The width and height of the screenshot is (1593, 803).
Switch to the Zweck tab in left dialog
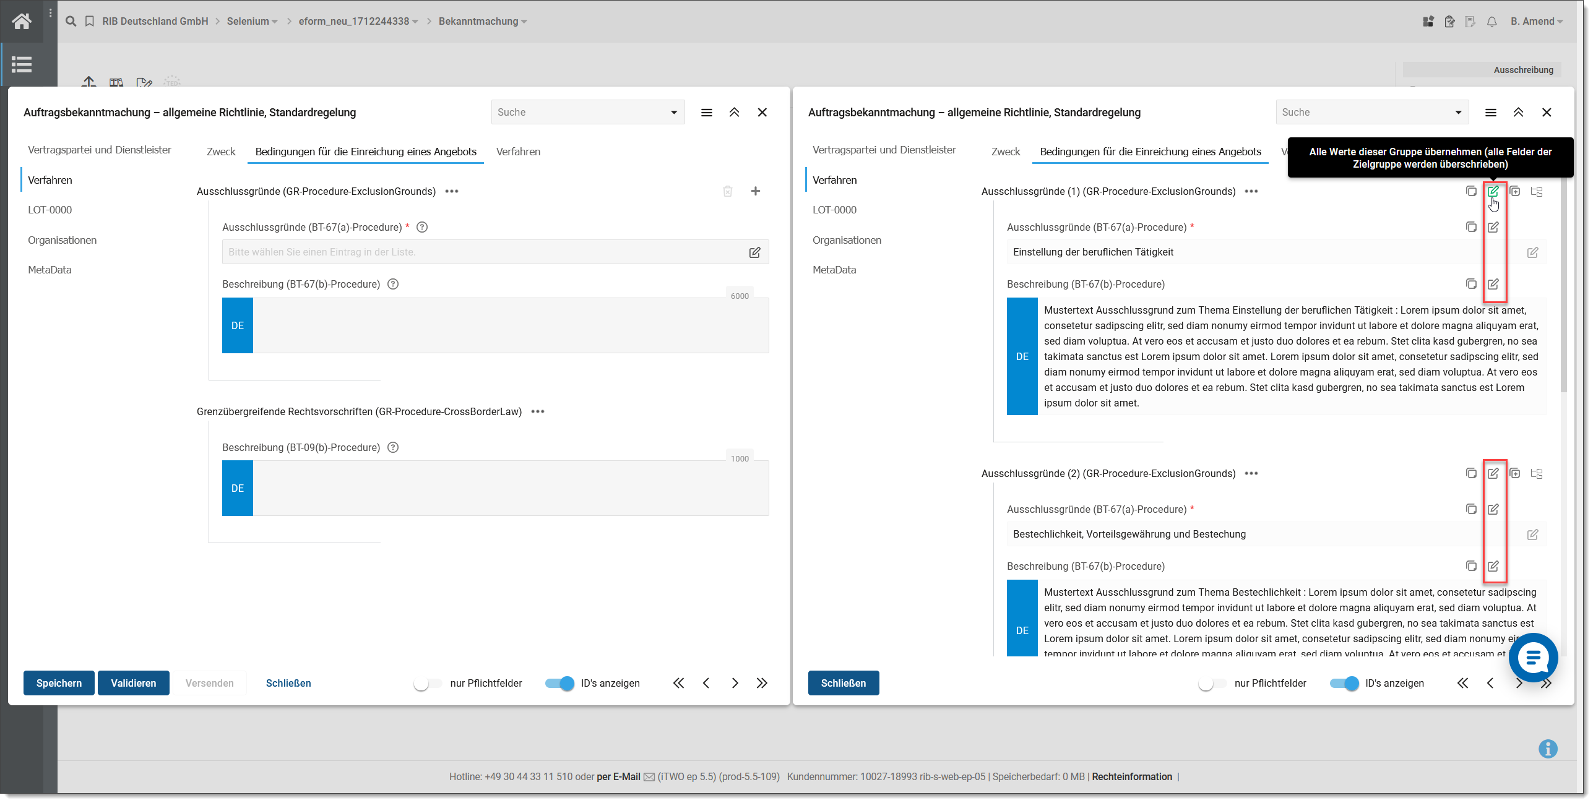tap(221, 152)
